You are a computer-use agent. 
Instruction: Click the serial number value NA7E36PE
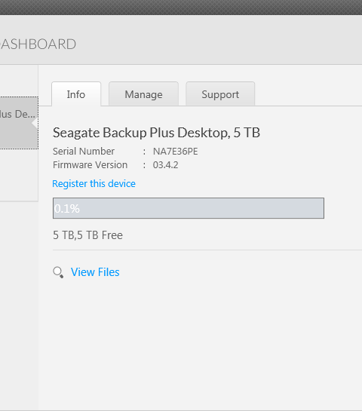[176, 152]
